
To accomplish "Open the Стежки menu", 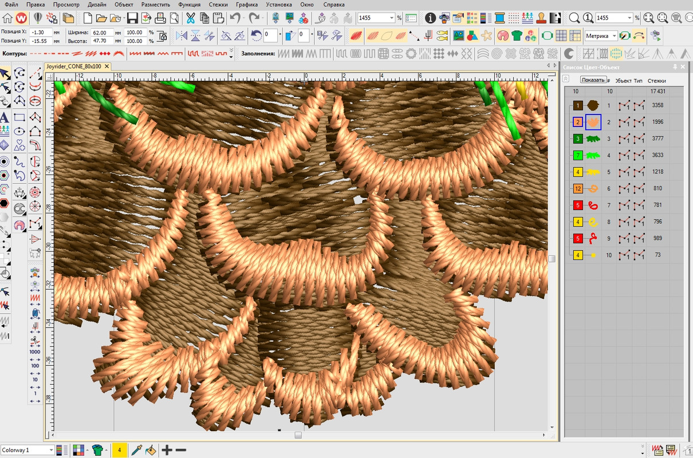I will [218, 4].
